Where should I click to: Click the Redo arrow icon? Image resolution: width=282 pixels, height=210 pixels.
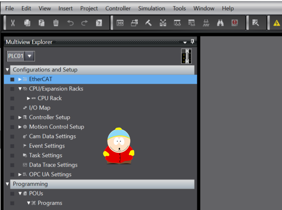click(84, 23)
